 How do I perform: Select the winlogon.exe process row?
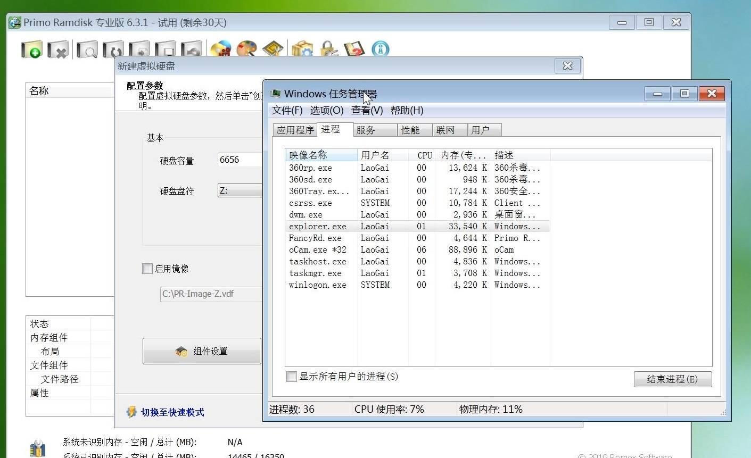(x=417, y=285)
